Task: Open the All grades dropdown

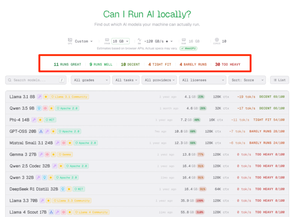Action: click(90, 80)
